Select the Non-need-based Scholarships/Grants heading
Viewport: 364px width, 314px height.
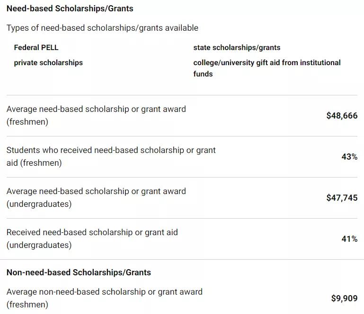(x=79, y=272)
